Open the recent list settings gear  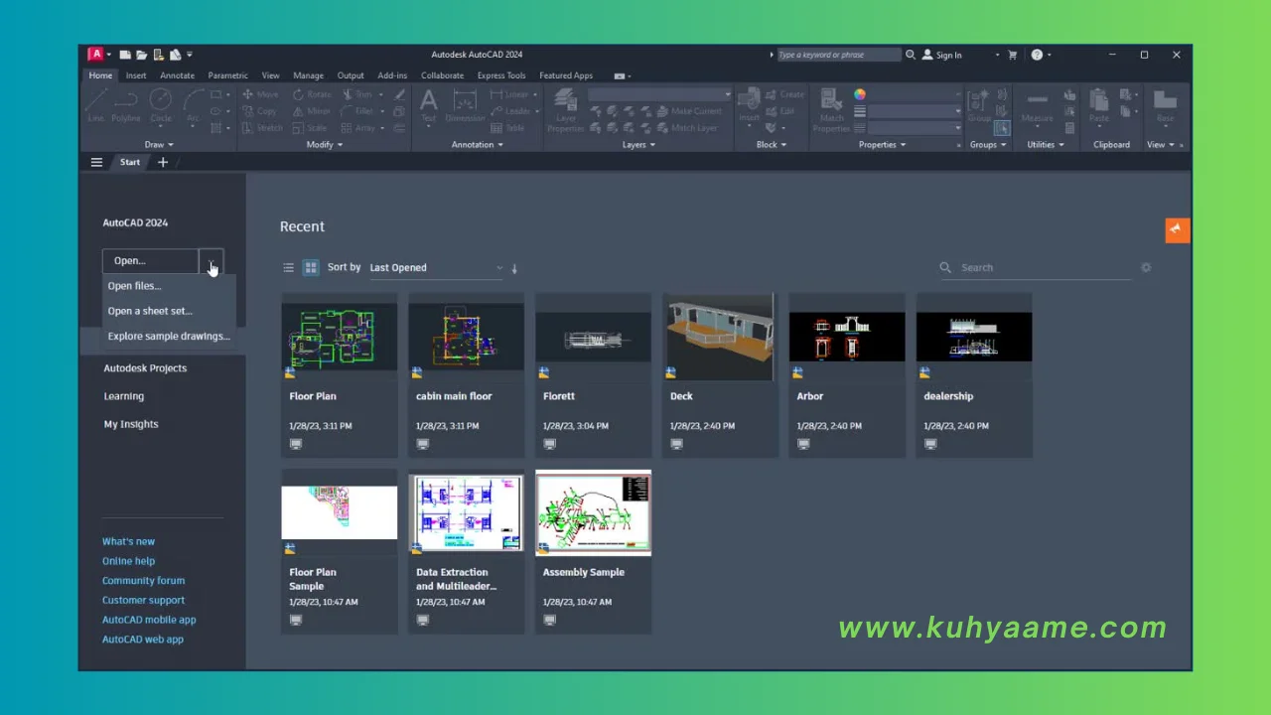1146,267
